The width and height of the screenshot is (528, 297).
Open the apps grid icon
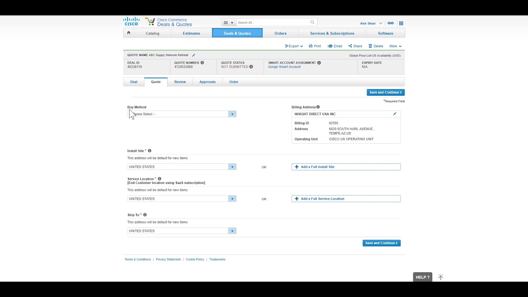pos(401,23)
